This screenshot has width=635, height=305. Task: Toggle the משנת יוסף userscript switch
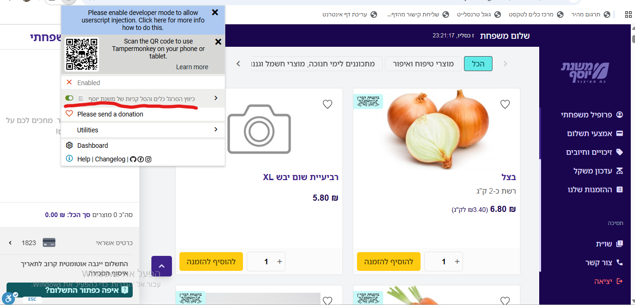point(69,98)
